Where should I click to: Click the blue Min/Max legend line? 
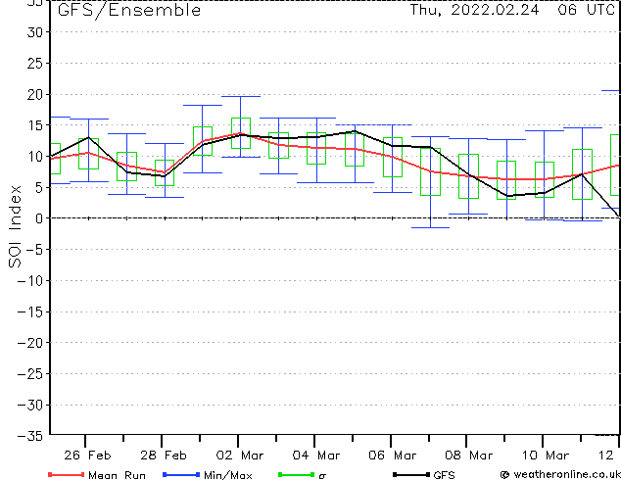click(x=181, y=474)
